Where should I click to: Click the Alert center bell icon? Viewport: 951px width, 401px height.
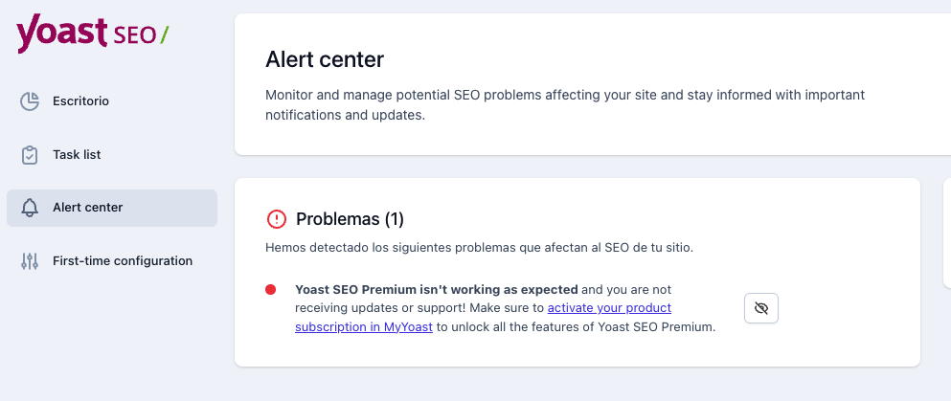pyautogui.click(x=30, y=208)
